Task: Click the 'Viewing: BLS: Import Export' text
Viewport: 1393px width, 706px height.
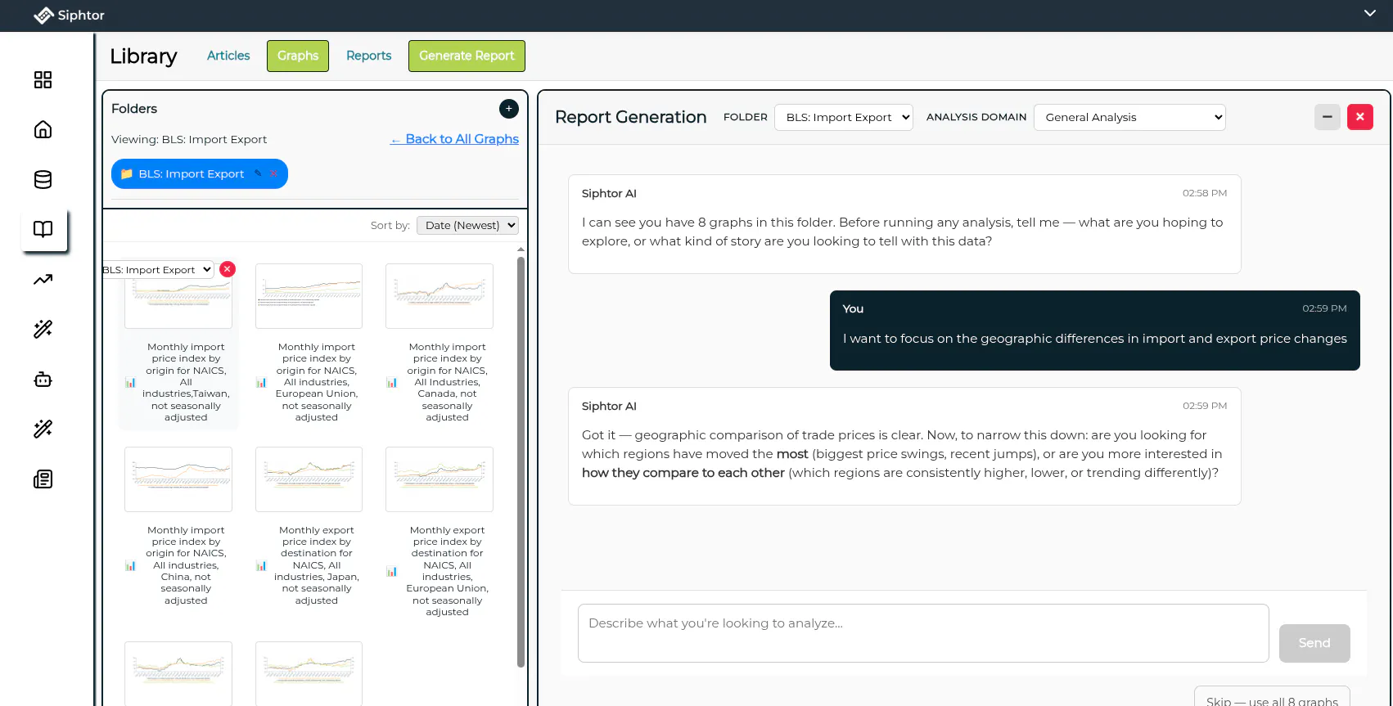Action: 189,139
